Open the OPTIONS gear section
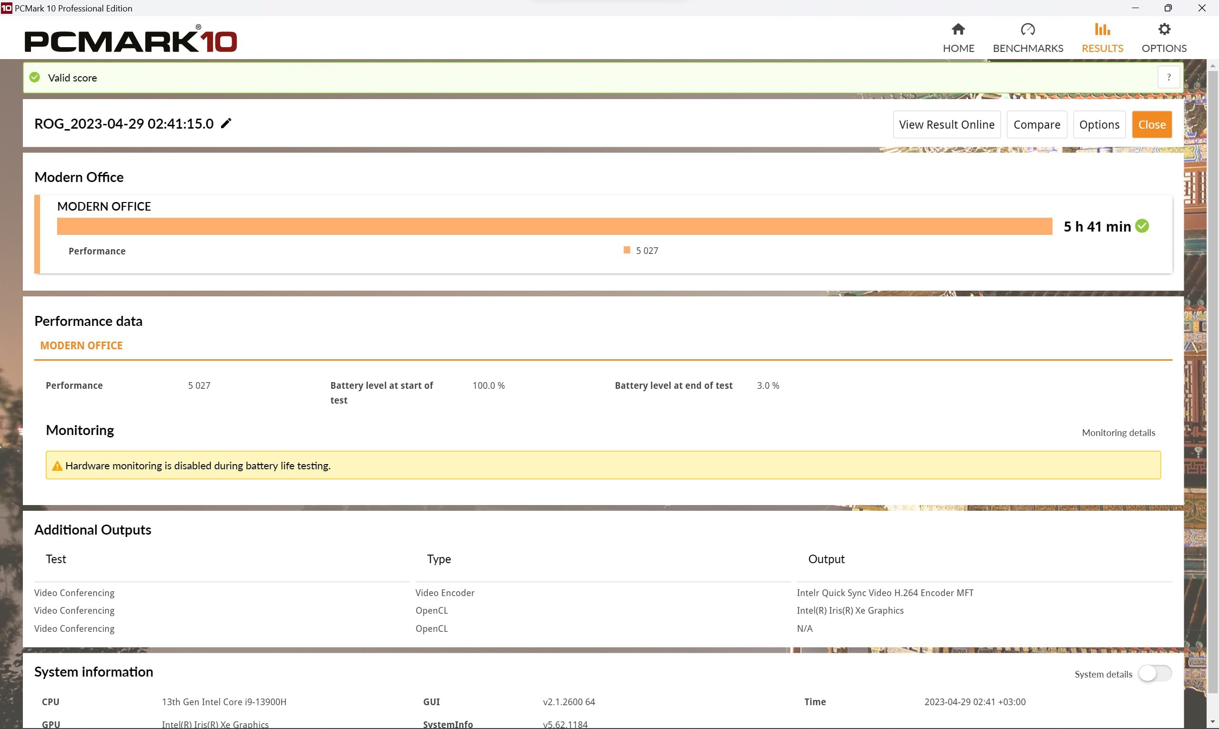Screen dimensions: 1219x729 pyautogui.click(x=1163, y=38)
